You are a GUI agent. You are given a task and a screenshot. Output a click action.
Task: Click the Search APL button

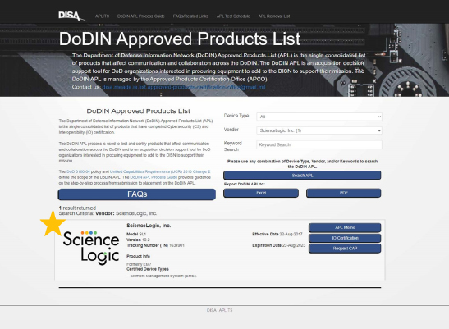tap(302, 176)
